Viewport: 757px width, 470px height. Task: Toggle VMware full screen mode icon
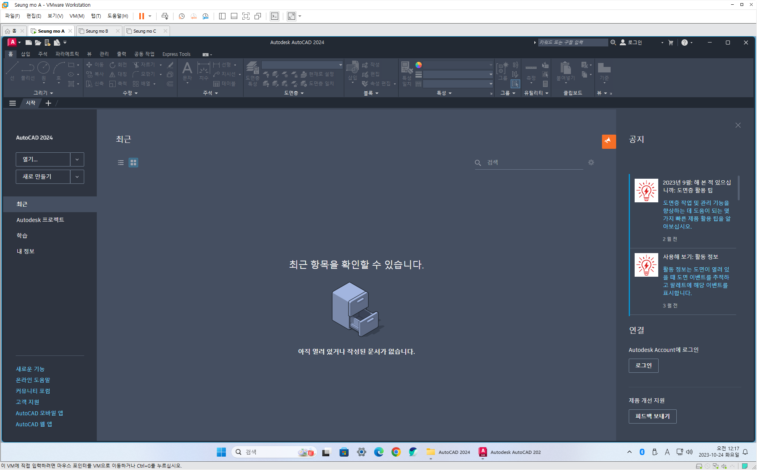coord(246,16)
